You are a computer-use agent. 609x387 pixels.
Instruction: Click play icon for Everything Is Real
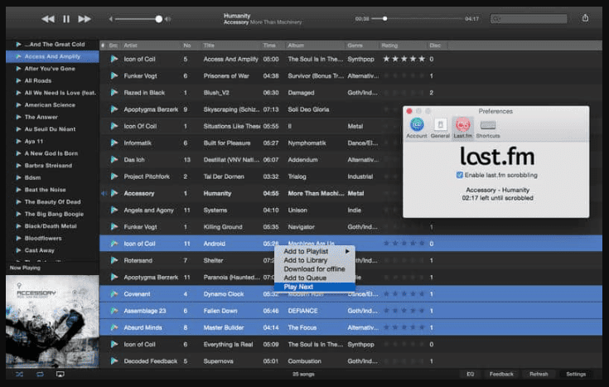(x=114, y=344)
